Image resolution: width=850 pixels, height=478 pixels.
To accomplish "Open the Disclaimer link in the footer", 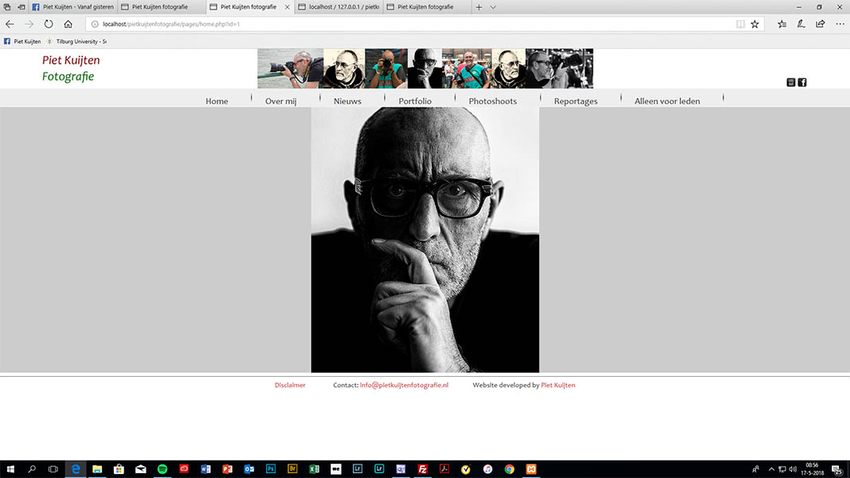I will [290, 386].
